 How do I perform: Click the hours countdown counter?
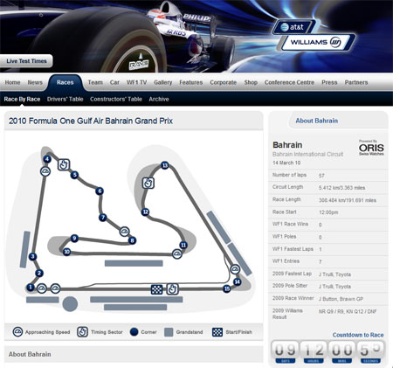click(314, 351)
